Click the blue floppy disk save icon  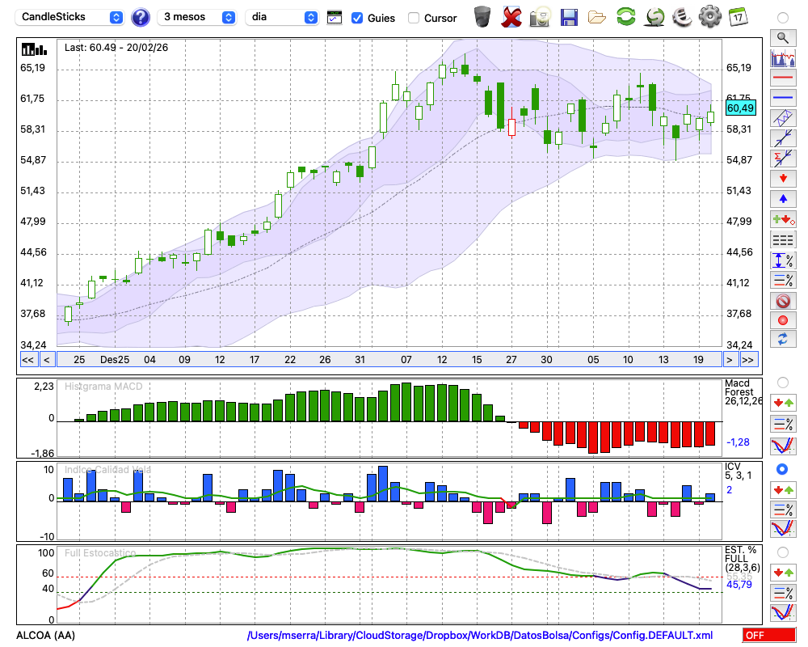(569, 17)
